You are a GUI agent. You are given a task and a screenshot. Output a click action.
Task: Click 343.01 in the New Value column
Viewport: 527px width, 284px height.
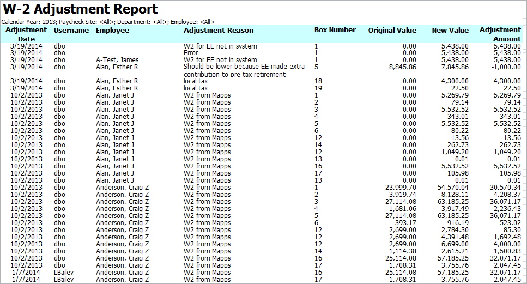coord(458,116)
